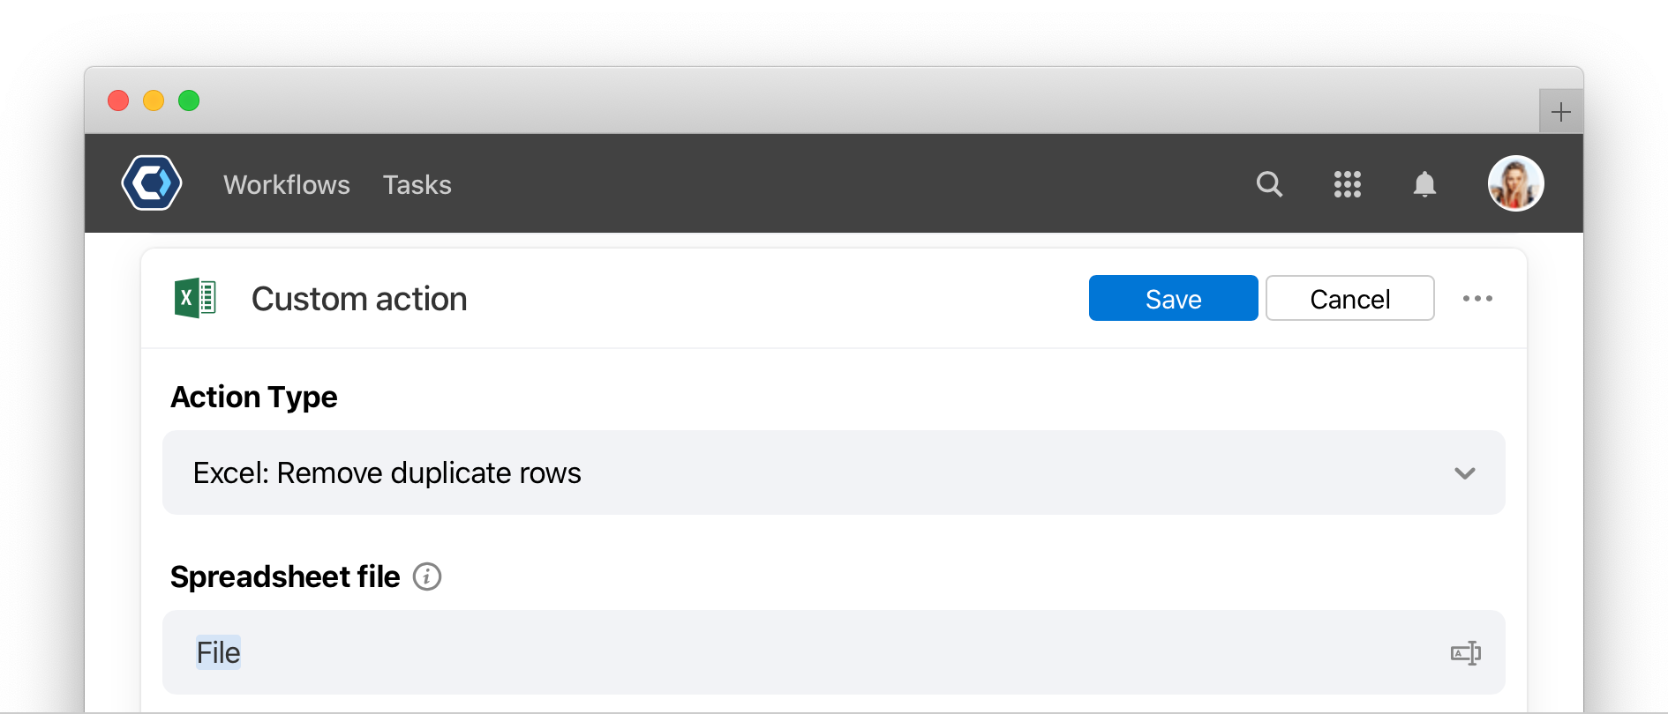Go to the Workflows tab

coord(287,184)
